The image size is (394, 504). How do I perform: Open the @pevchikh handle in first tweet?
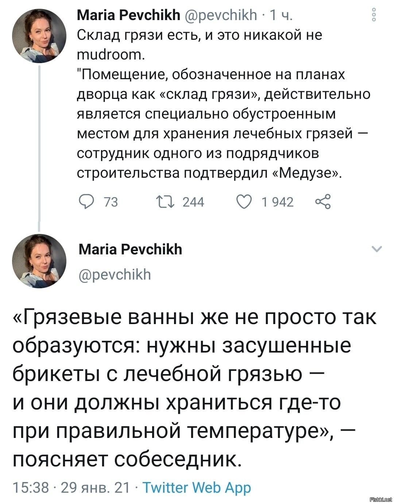pyautogui.click(x=221, y=15)
